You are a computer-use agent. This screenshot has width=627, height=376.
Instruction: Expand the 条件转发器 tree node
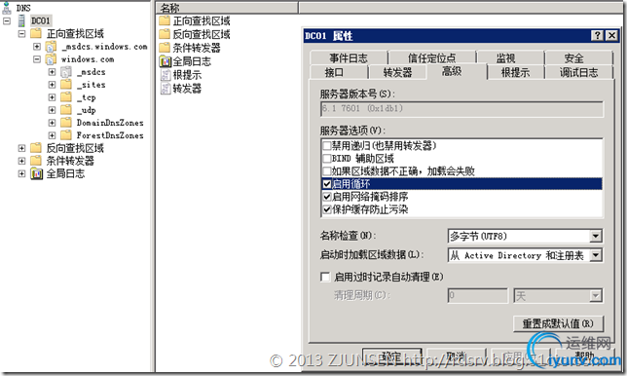click(x=21, y=161)
